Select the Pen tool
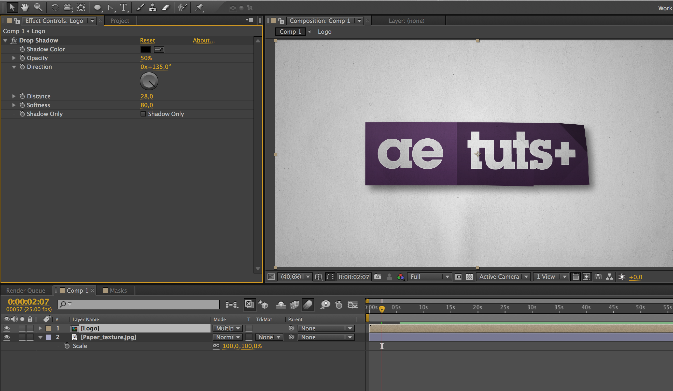This screenshot has height=391, width=673. [x=111, y=8]
